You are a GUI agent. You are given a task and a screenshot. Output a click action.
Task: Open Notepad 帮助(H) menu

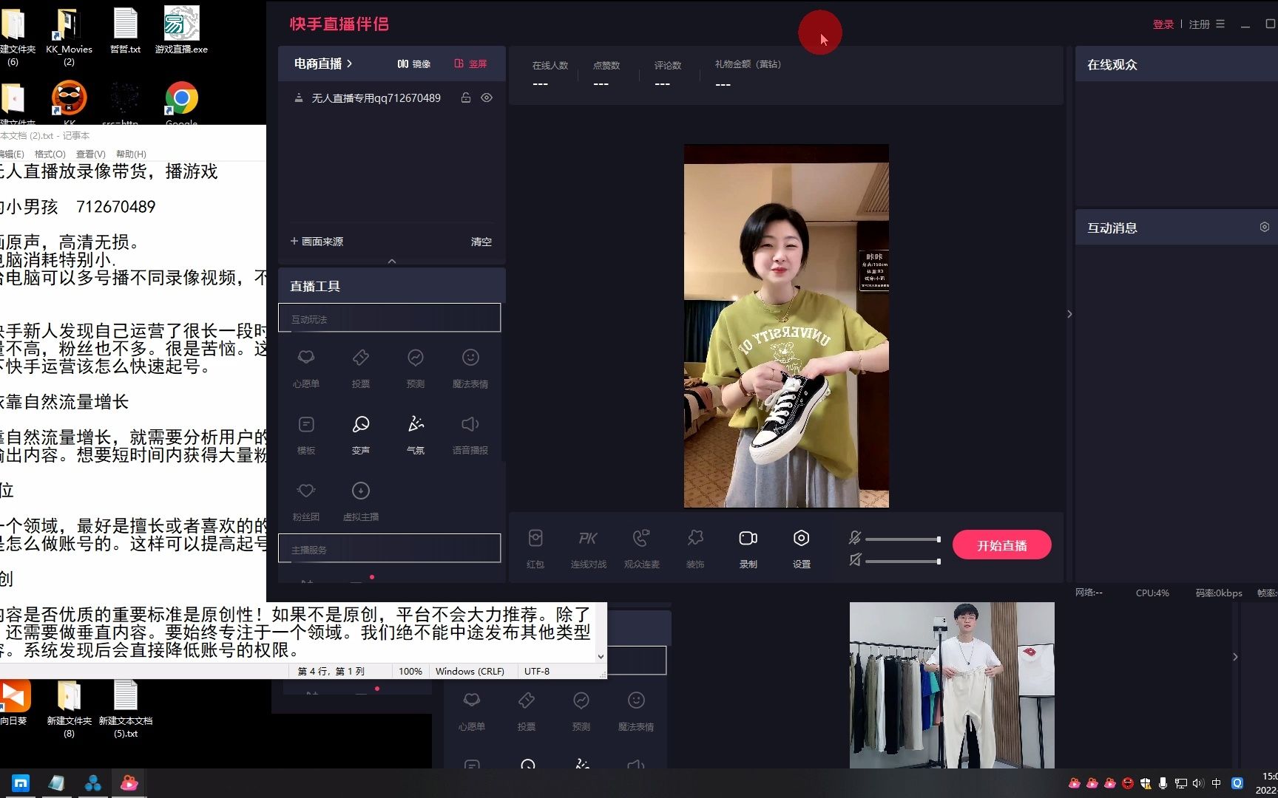pyautogui.click(x=131, y=154)
